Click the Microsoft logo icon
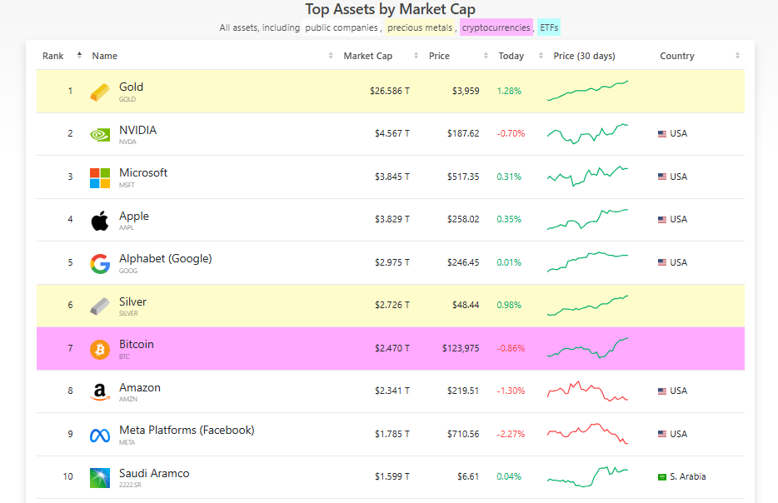Screen dimensions: 778x503 [x=100, y=177]
